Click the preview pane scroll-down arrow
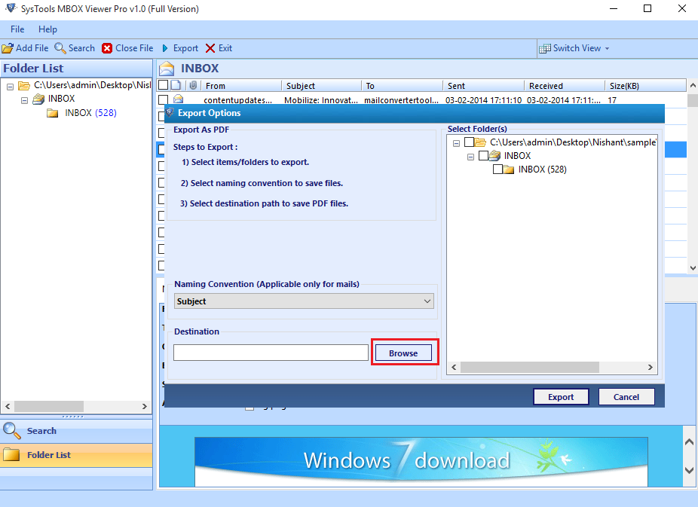 [x=689, y=471]
